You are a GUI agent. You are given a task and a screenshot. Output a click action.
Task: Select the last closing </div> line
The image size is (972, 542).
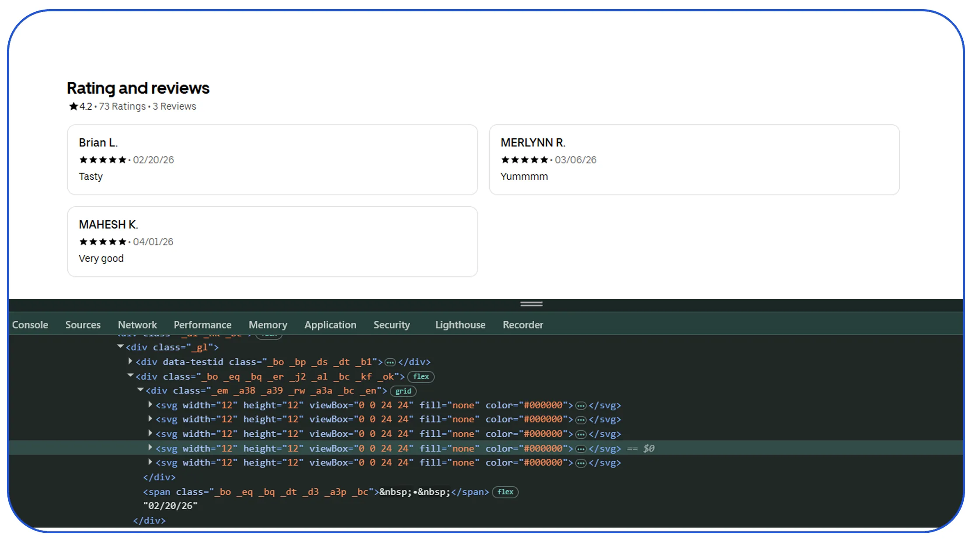pos(149,520)
